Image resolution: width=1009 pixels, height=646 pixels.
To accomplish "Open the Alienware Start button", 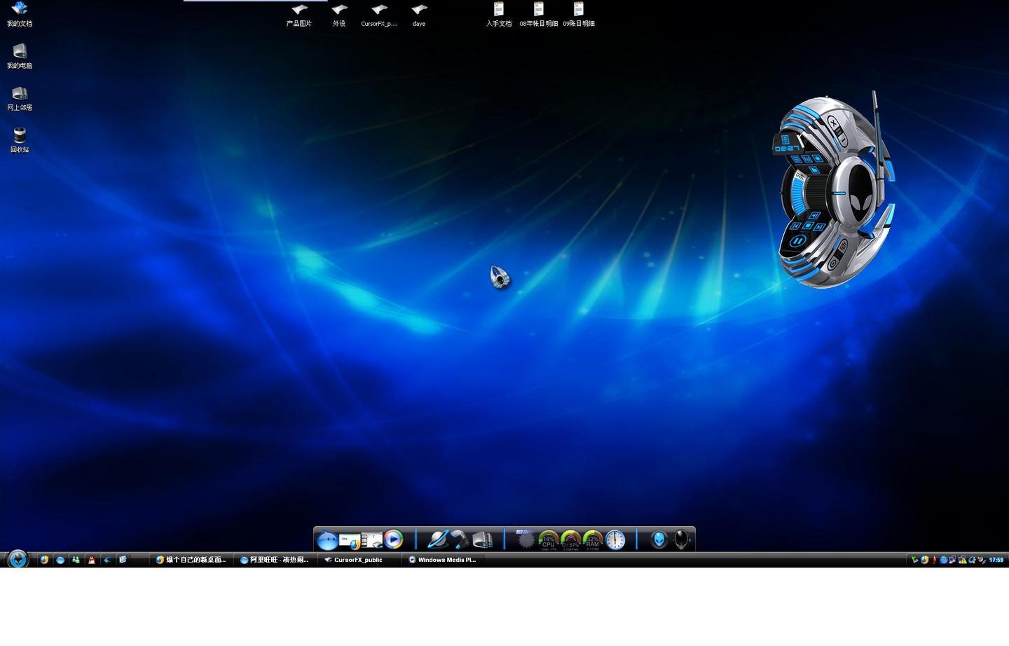I will 18,559.
